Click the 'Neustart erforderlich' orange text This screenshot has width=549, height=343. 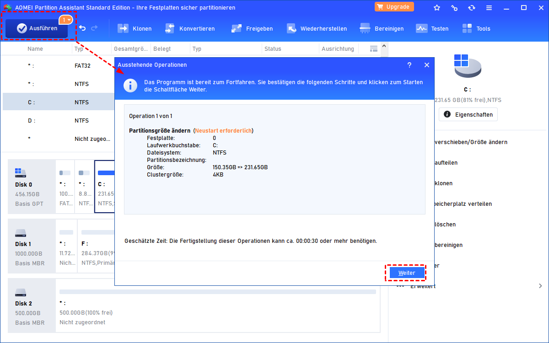[x=224, y=130]
